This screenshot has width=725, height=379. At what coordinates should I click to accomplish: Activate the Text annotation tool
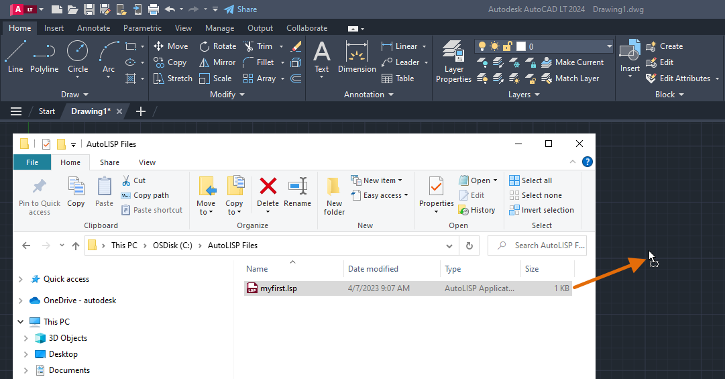click(322, 57)
